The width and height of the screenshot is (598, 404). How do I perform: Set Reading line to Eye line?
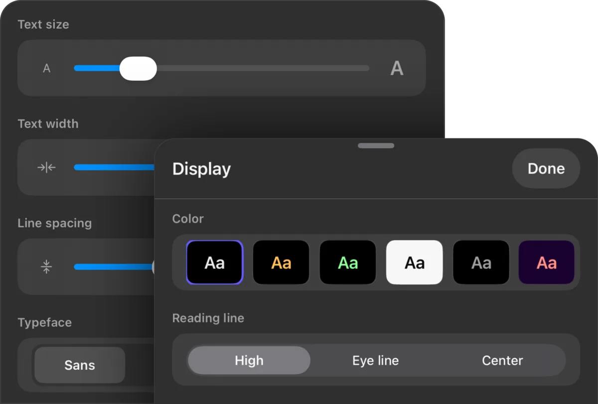coord(376,360)
